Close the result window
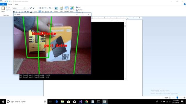Viewport: 186px width, 104px height. (88, 14)
